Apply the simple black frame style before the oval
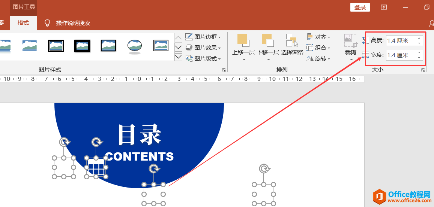This screenshot has height=207, width=434. [108, 46]
